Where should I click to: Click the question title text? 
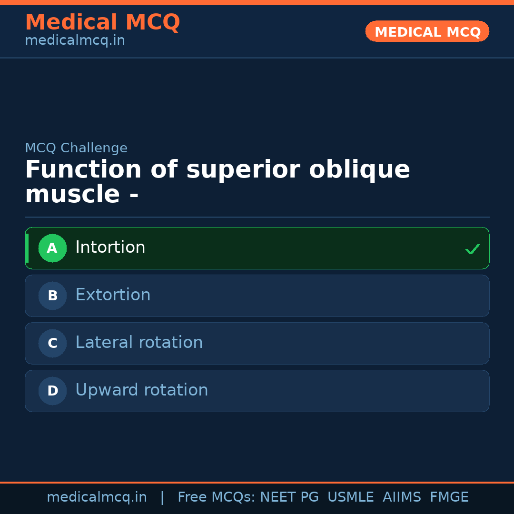click(218, 181)
